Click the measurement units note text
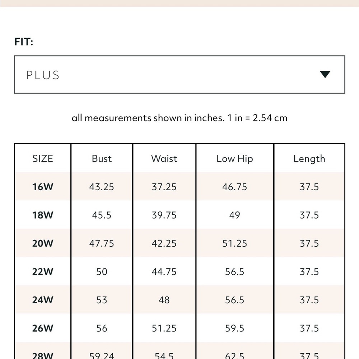This screenshot has height=359, width=359. tap(179, 118)
